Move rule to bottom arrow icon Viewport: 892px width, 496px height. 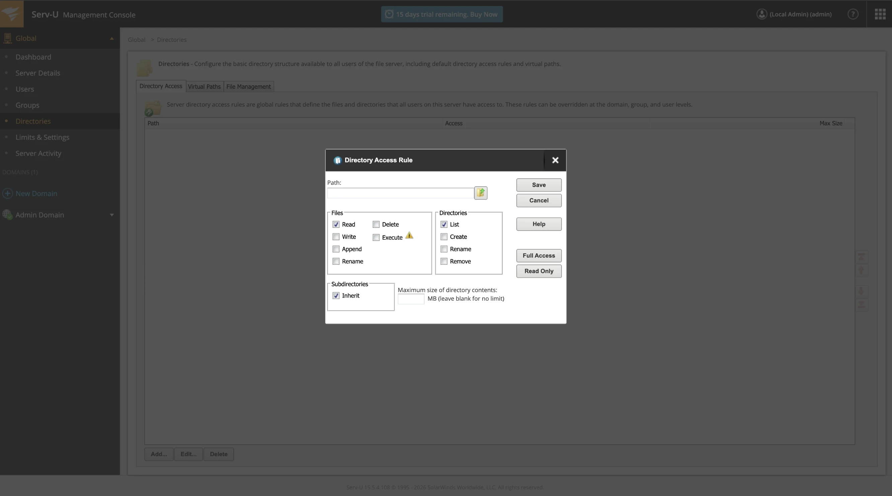(861, 304)
